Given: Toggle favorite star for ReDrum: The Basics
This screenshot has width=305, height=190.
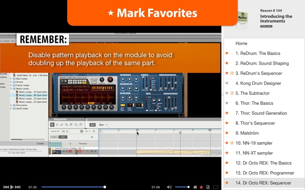Looking at the screenshot, I should click(227, 53).
